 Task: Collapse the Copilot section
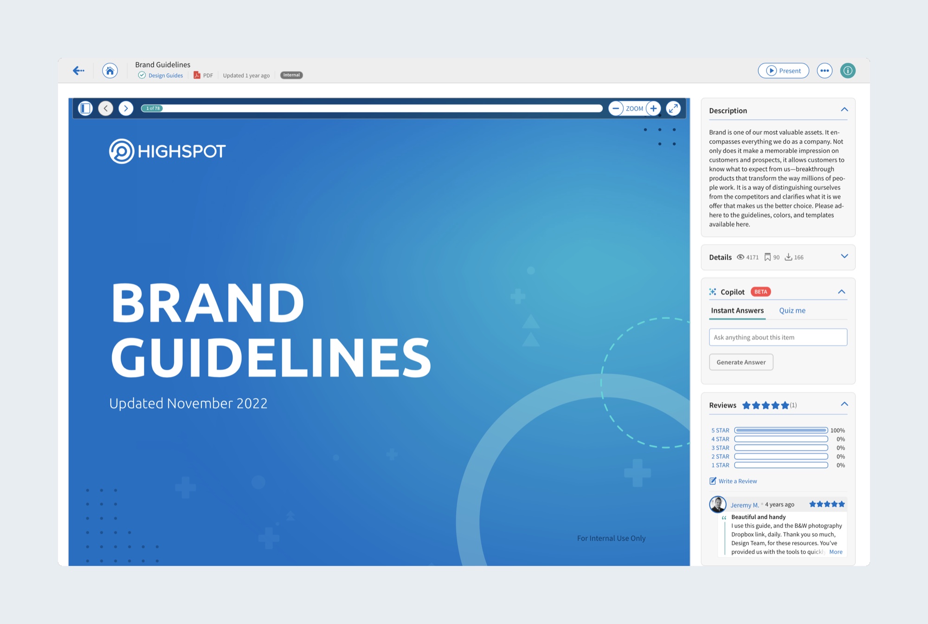click(x=842, y=292)
